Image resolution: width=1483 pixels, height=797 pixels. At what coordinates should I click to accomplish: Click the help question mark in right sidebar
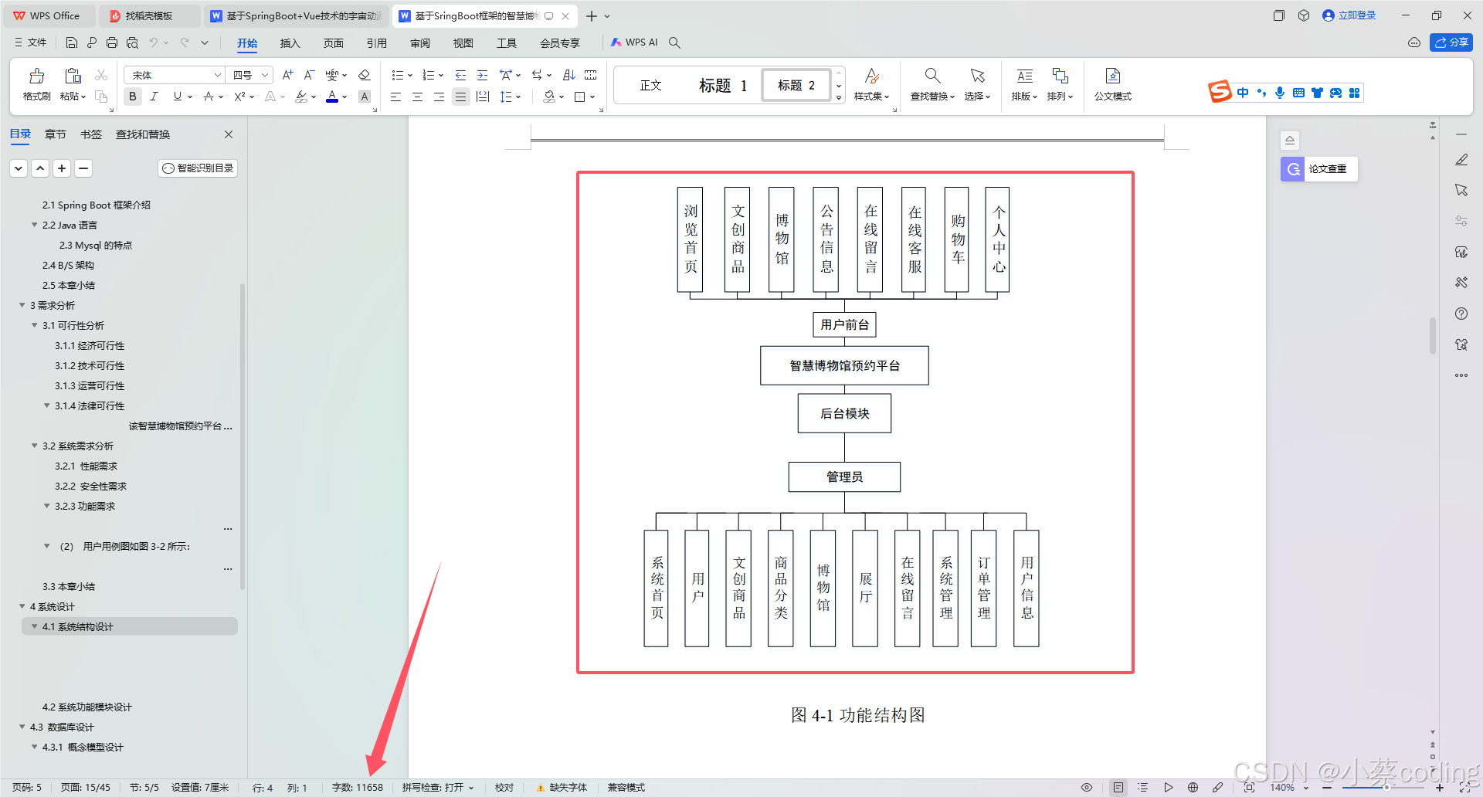(1461, 314)
